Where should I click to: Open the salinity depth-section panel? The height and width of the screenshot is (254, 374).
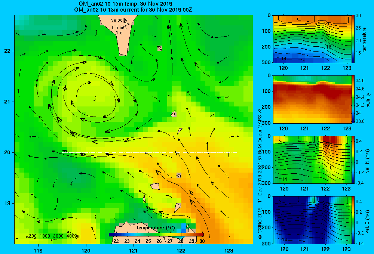click(x=312, y=99)
